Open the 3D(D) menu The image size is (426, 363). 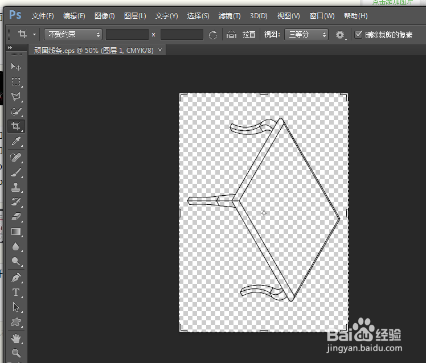259,16
